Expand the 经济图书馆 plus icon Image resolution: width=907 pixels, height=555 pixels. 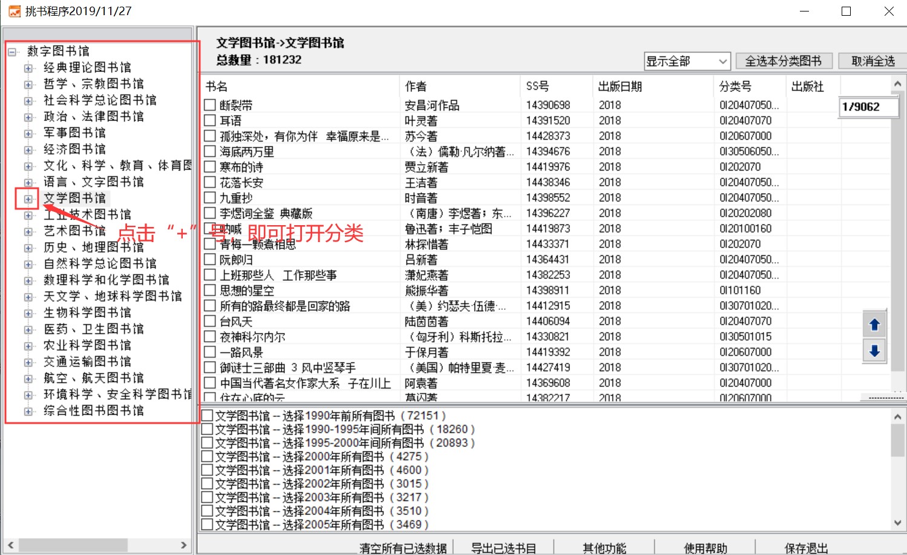(x=28, y=149)
